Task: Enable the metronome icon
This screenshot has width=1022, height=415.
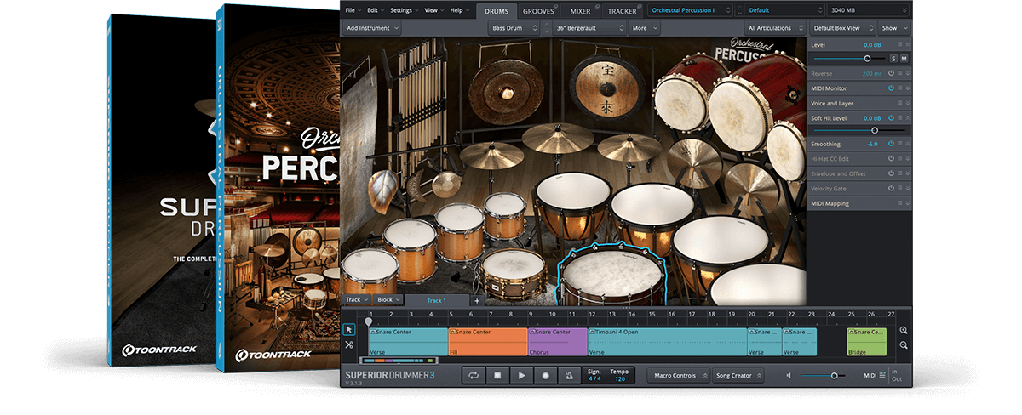Action: click(569, 375)
